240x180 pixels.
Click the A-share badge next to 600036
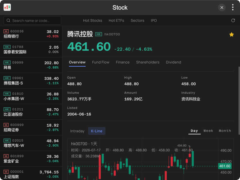(x=6, y=31)
